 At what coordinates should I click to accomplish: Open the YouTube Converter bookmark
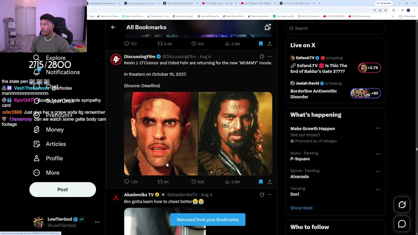(183, 16)
